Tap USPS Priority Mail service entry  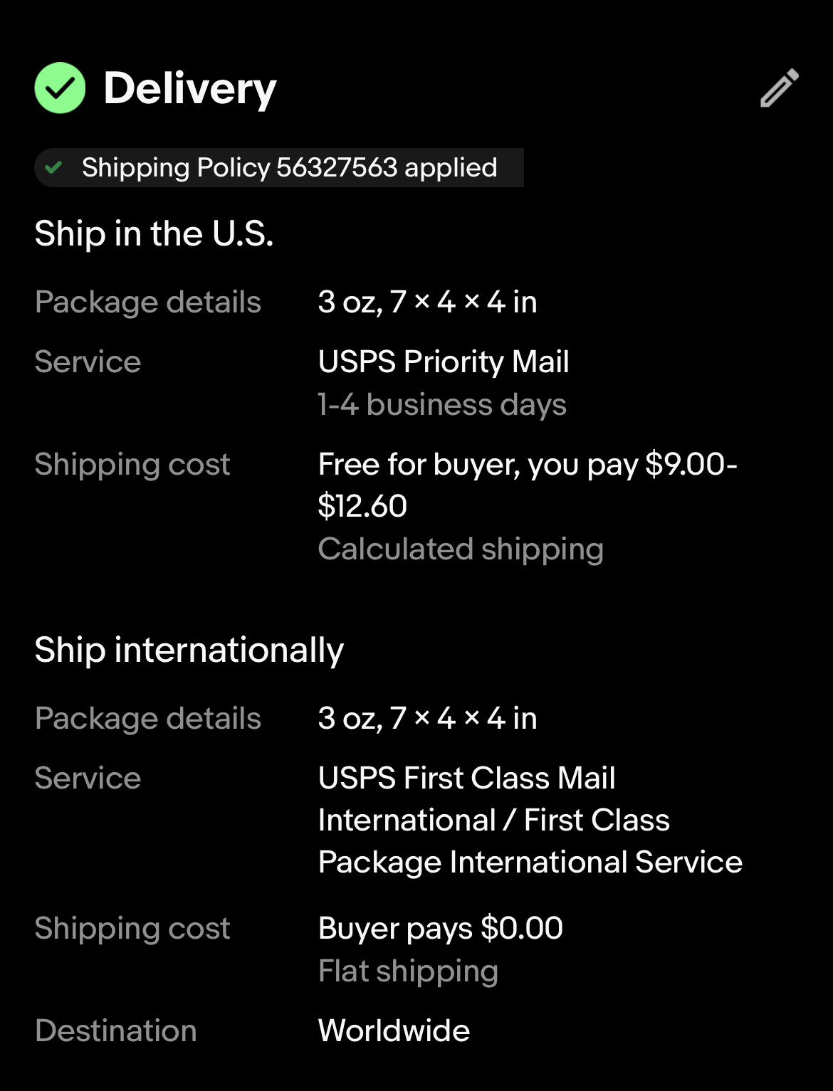pyautogui.click(x=444, y=362)
